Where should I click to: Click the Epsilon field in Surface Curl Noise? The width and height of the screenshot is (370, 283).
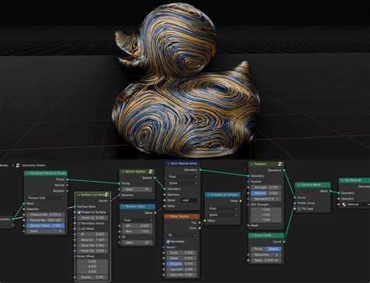point(93,278)
